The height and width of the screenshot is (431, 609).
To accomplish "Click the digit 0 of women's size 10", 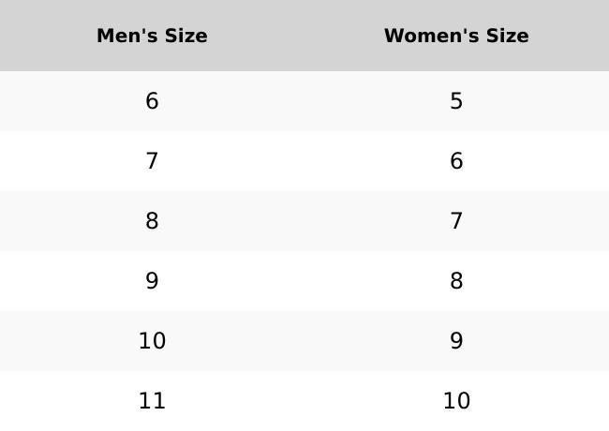I will point(464,401).
